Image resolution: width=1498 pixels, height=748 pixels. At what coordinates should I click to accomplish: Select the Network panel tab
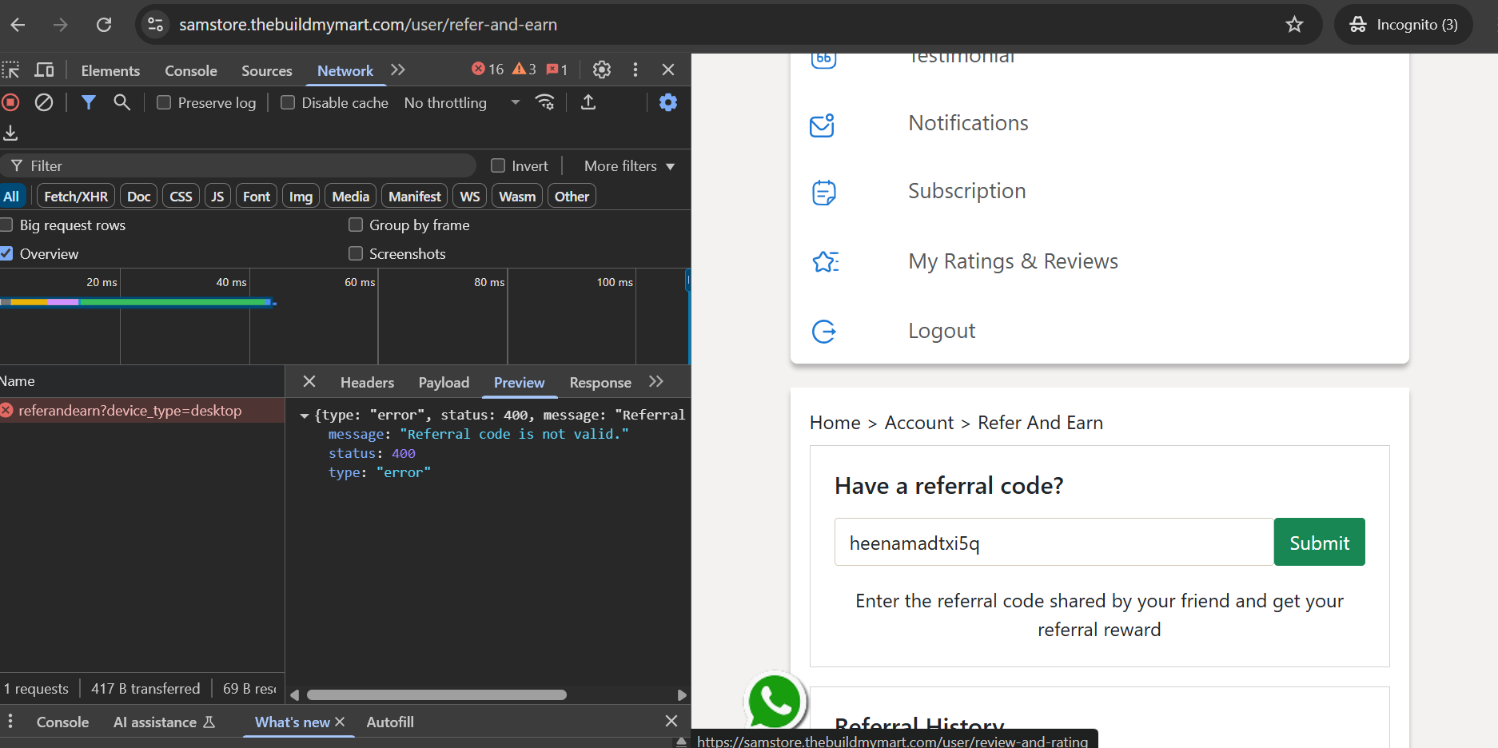tap(345, 70)
